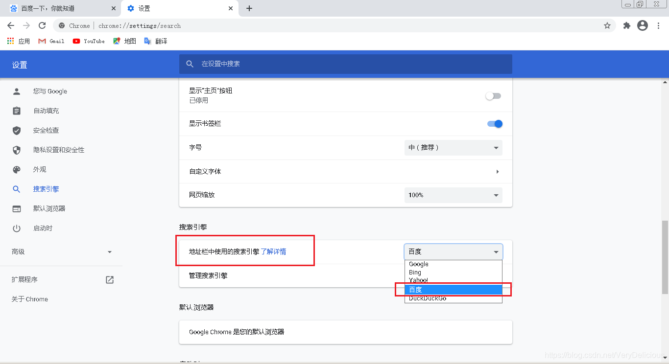Click 设置 header title
Image resolution: width=669 pixels, height=364 pixels.
[20, 65]
